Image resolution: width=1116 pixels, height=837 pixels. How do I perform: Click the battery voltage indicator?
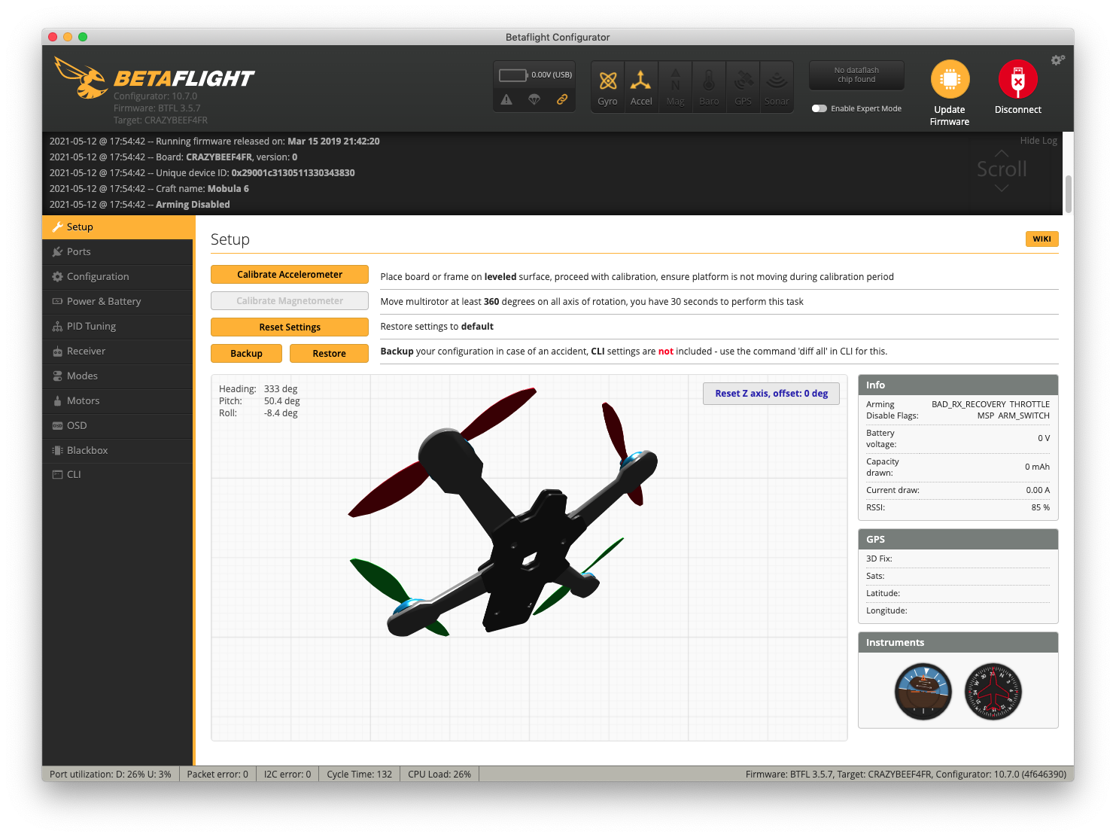pyautogui.click(x=535, y=75)
